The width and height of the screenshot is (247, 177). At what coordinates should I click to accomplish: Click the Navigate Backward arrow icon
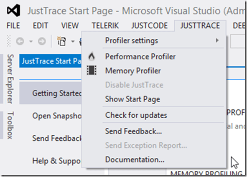20,41
